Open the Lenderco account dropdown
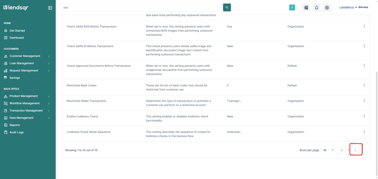The height and width of the screenshot is (179, 378). click(x=348, y=7)
